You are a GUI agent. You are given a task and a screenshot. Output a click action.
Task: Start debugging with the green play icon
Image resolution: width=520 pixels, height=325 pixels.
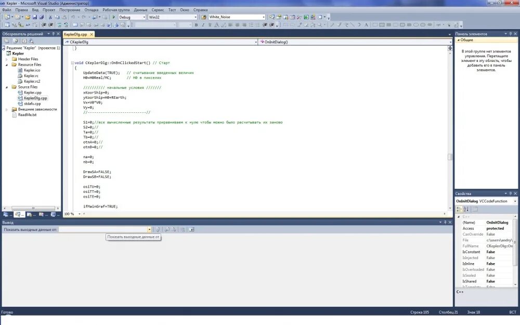tap(114, 17)
